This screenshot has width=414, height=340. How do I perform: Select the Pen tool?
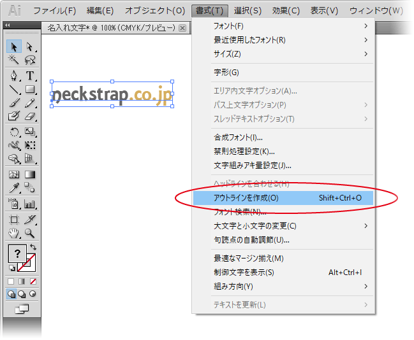coord(14,76)
